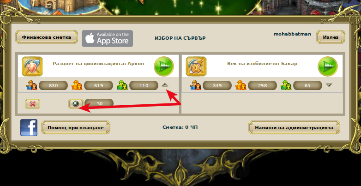
Task: Open the Facebook page icon
Action: (x=29, y=127)
